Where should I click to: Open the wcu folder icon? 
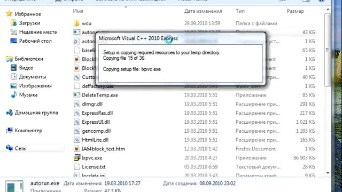point(76,23)
